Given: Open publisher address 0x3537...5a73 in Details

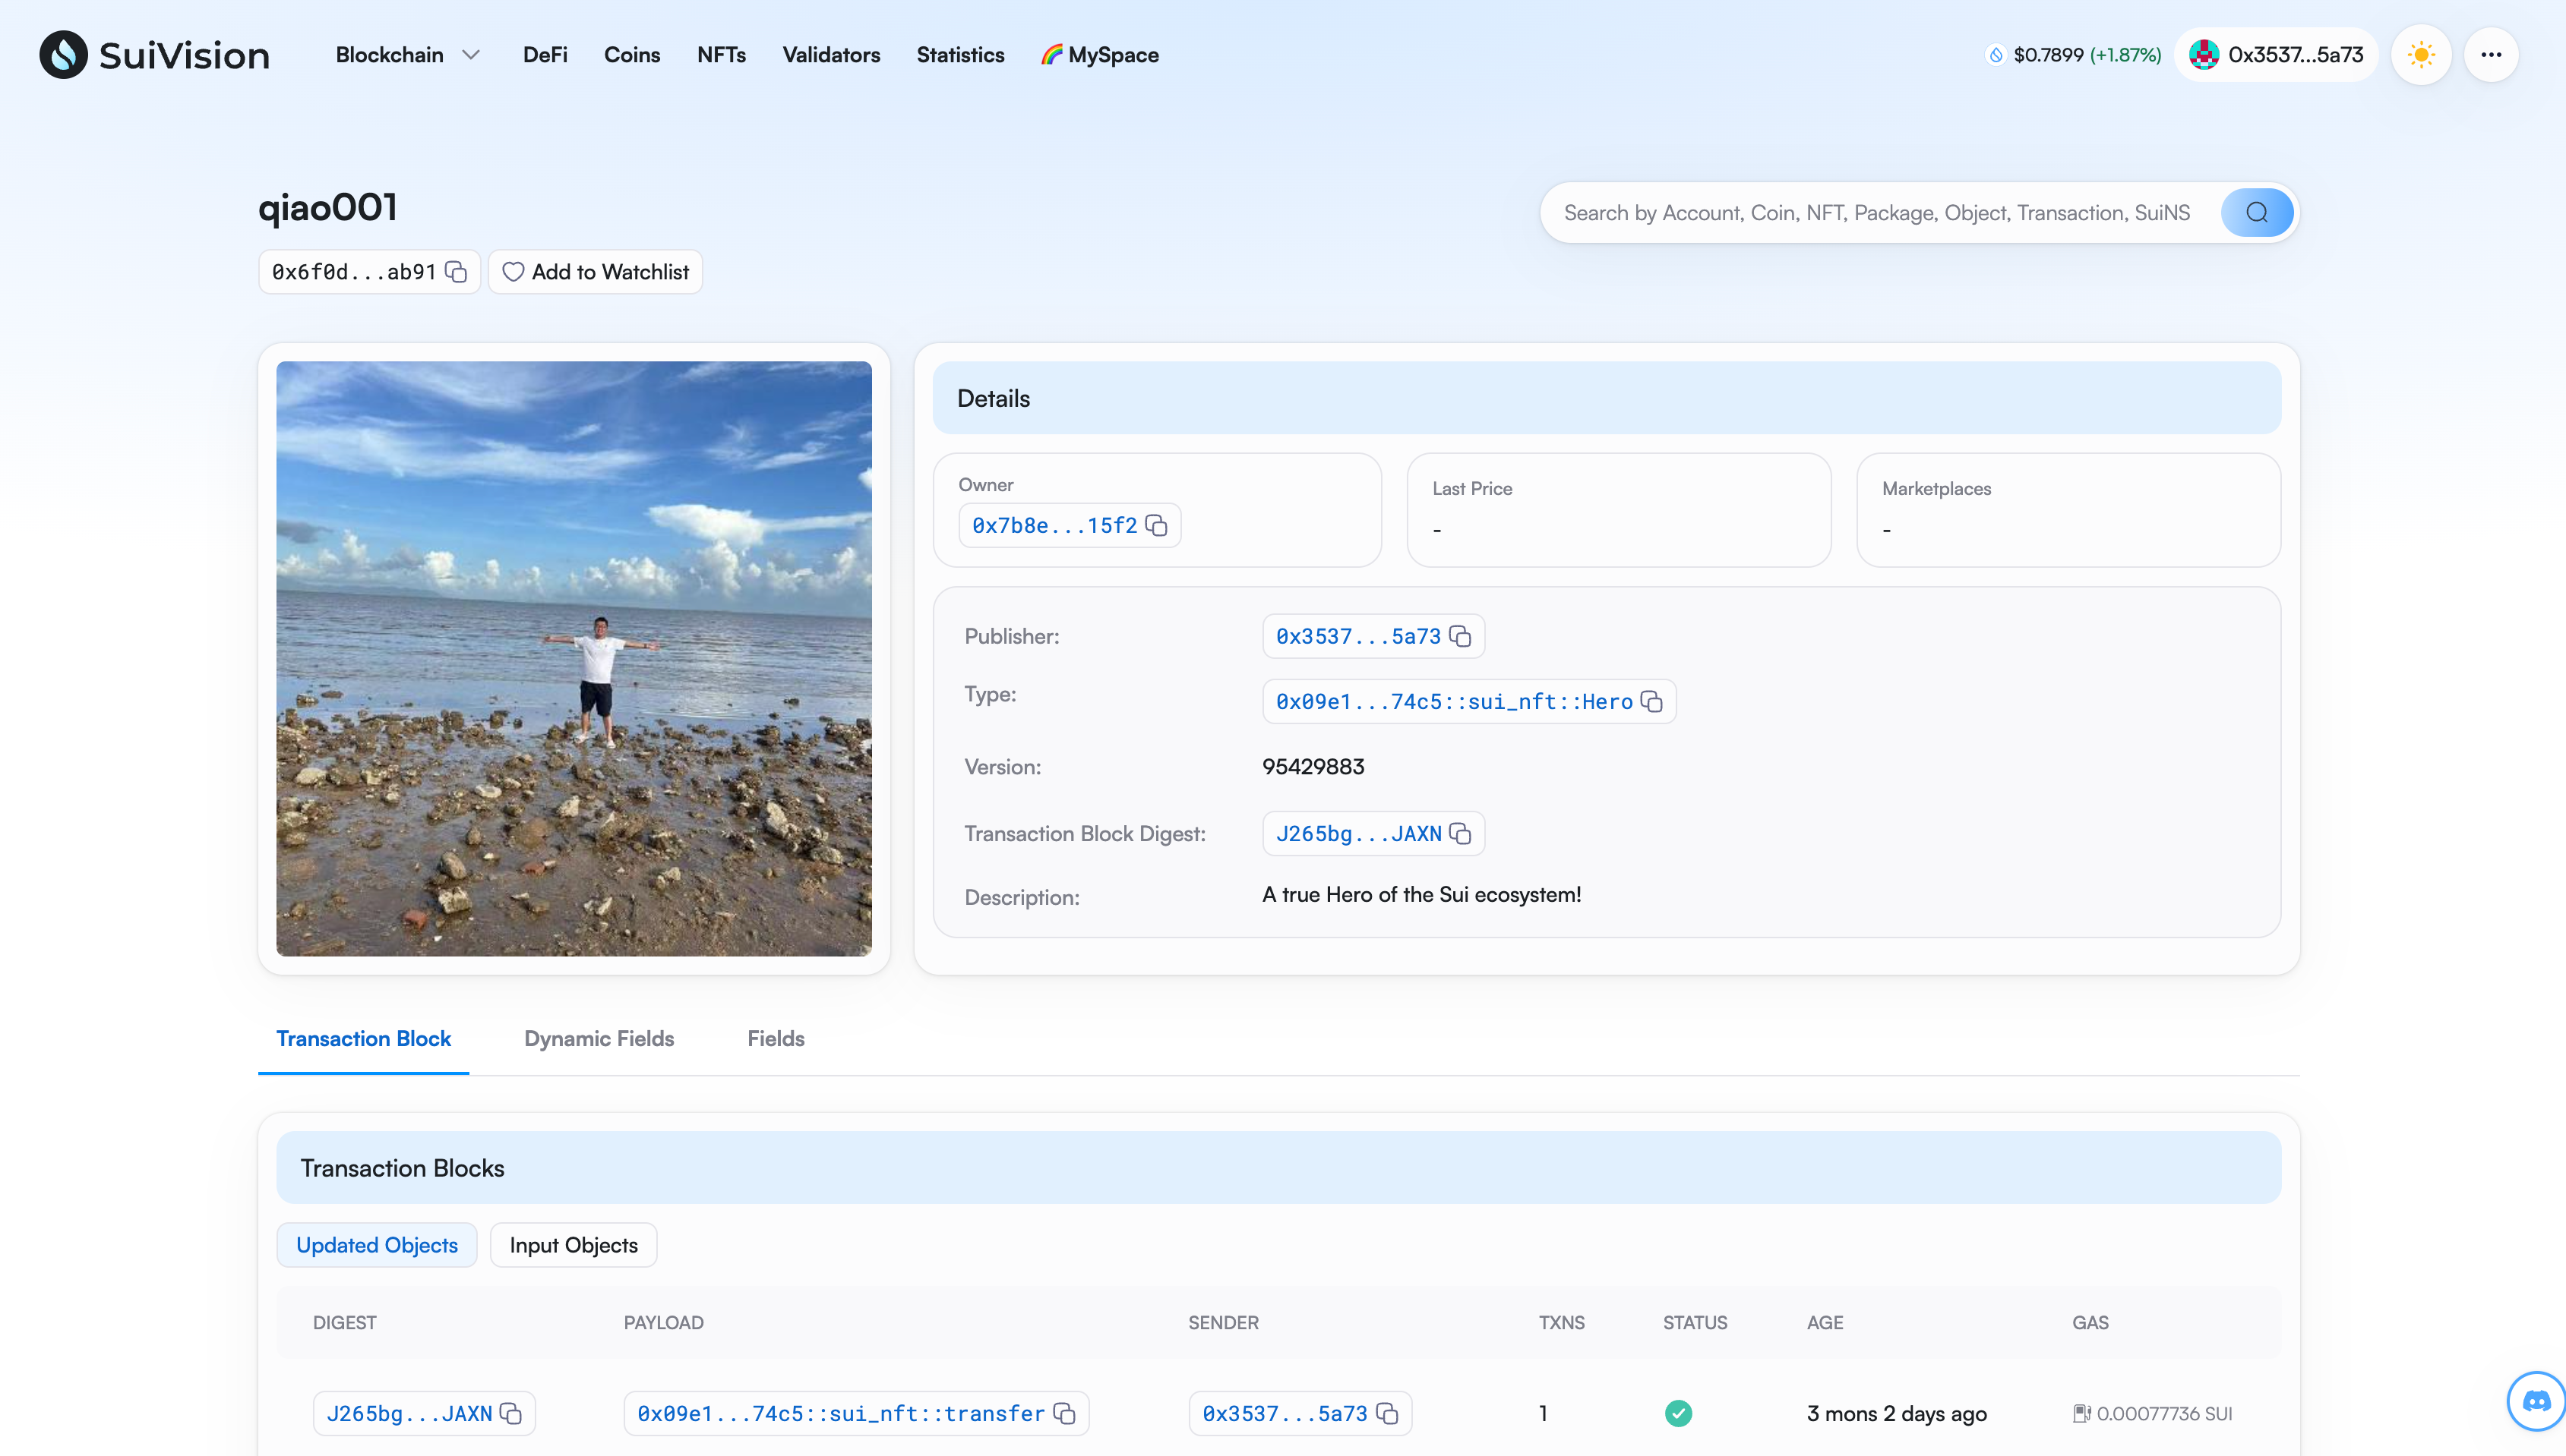Looking at the screenshot, I should pos(1357,637).
